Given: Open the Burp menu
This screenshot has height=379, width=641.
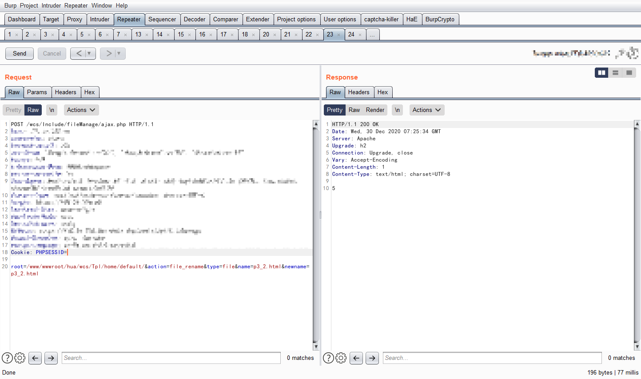Looking at the screenshot, I should 10,5.
